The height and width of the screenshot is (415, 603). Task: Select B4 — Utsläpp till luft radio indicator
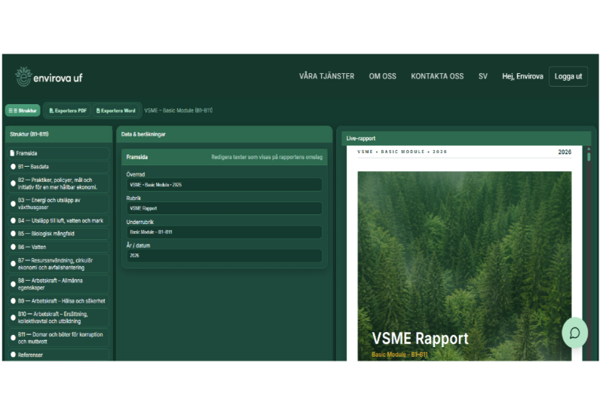(13, 220)
